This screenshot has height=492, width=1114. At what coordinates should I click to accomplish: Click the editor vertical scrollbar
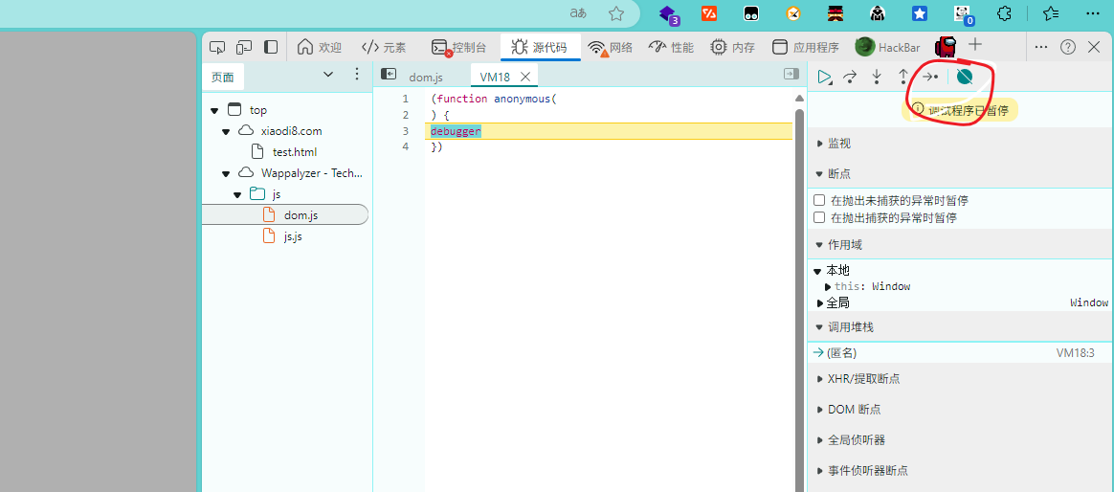799,299
